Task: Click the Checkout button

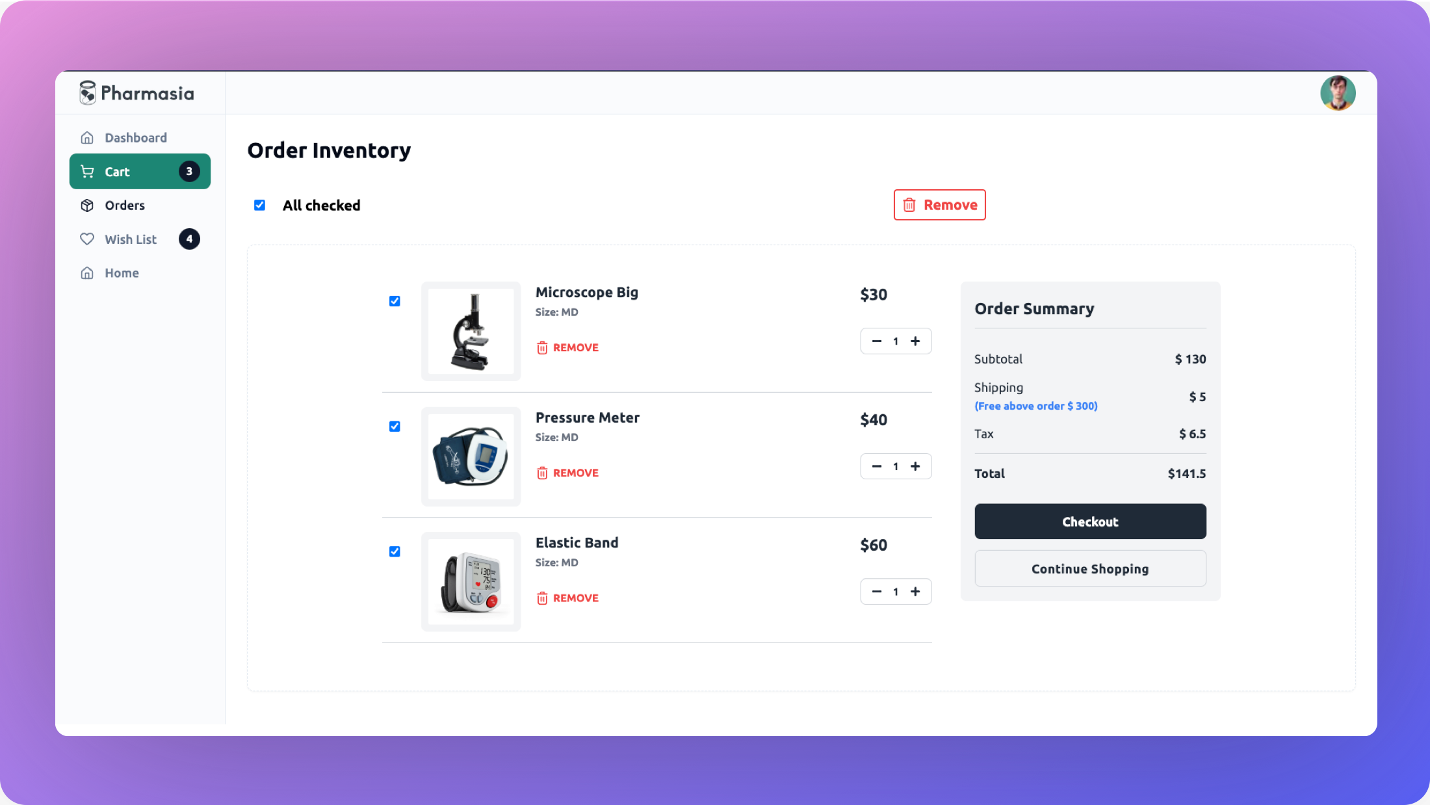Action: [x=1090, y=521]
